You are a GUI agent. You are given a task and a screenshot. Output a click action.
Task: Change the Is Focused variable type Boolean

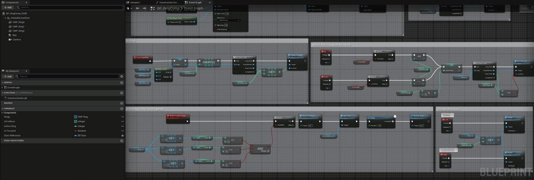(x=80, y=131)
